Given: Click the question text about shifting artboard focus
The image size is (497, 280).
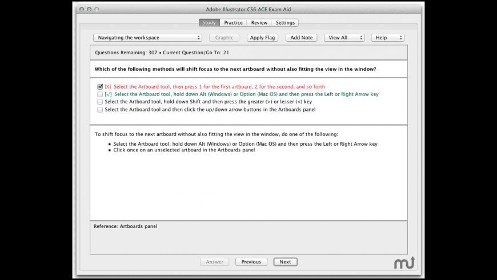Looking at the screenshot, I should pyautogui.click(x=235, y=69).
